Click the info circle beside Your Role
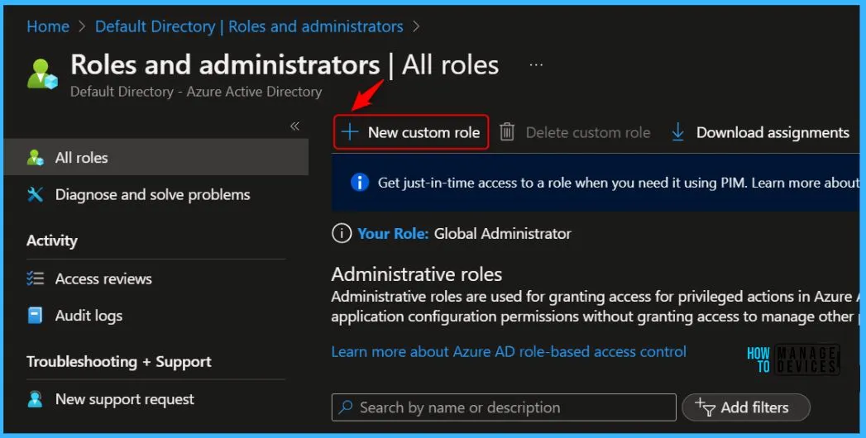 [x=342, y=233]
